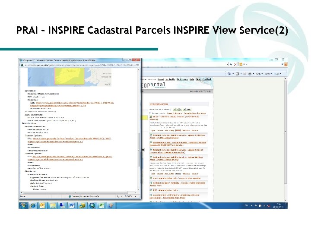311x233 pixels.
Task: Click the first results page number button
Action: (175, 109)
